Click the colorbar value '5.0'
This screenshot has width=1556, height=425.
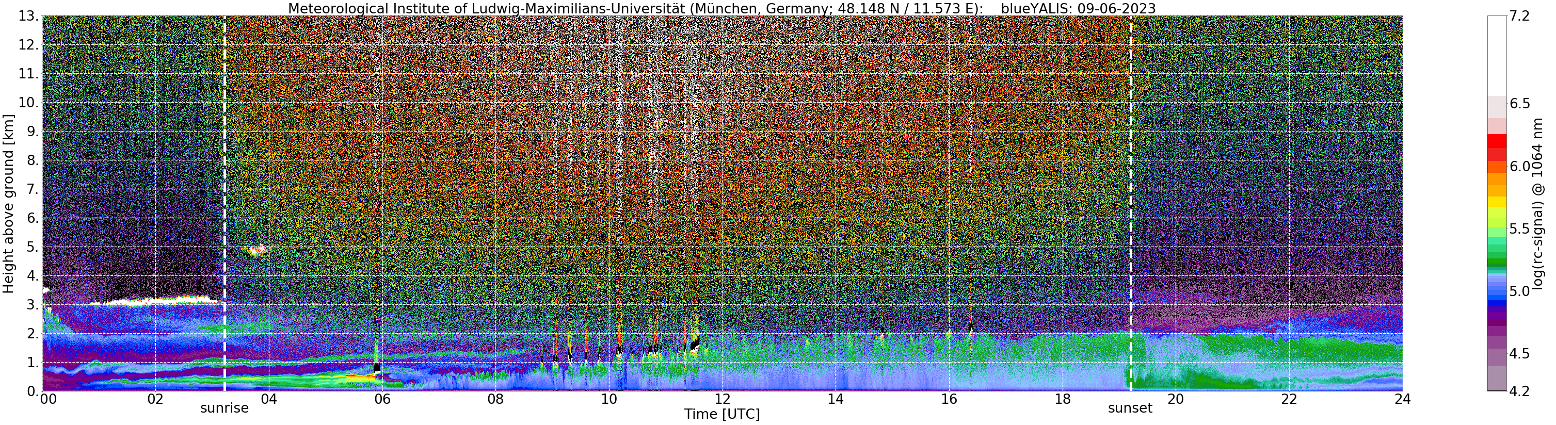point(1520,291)
